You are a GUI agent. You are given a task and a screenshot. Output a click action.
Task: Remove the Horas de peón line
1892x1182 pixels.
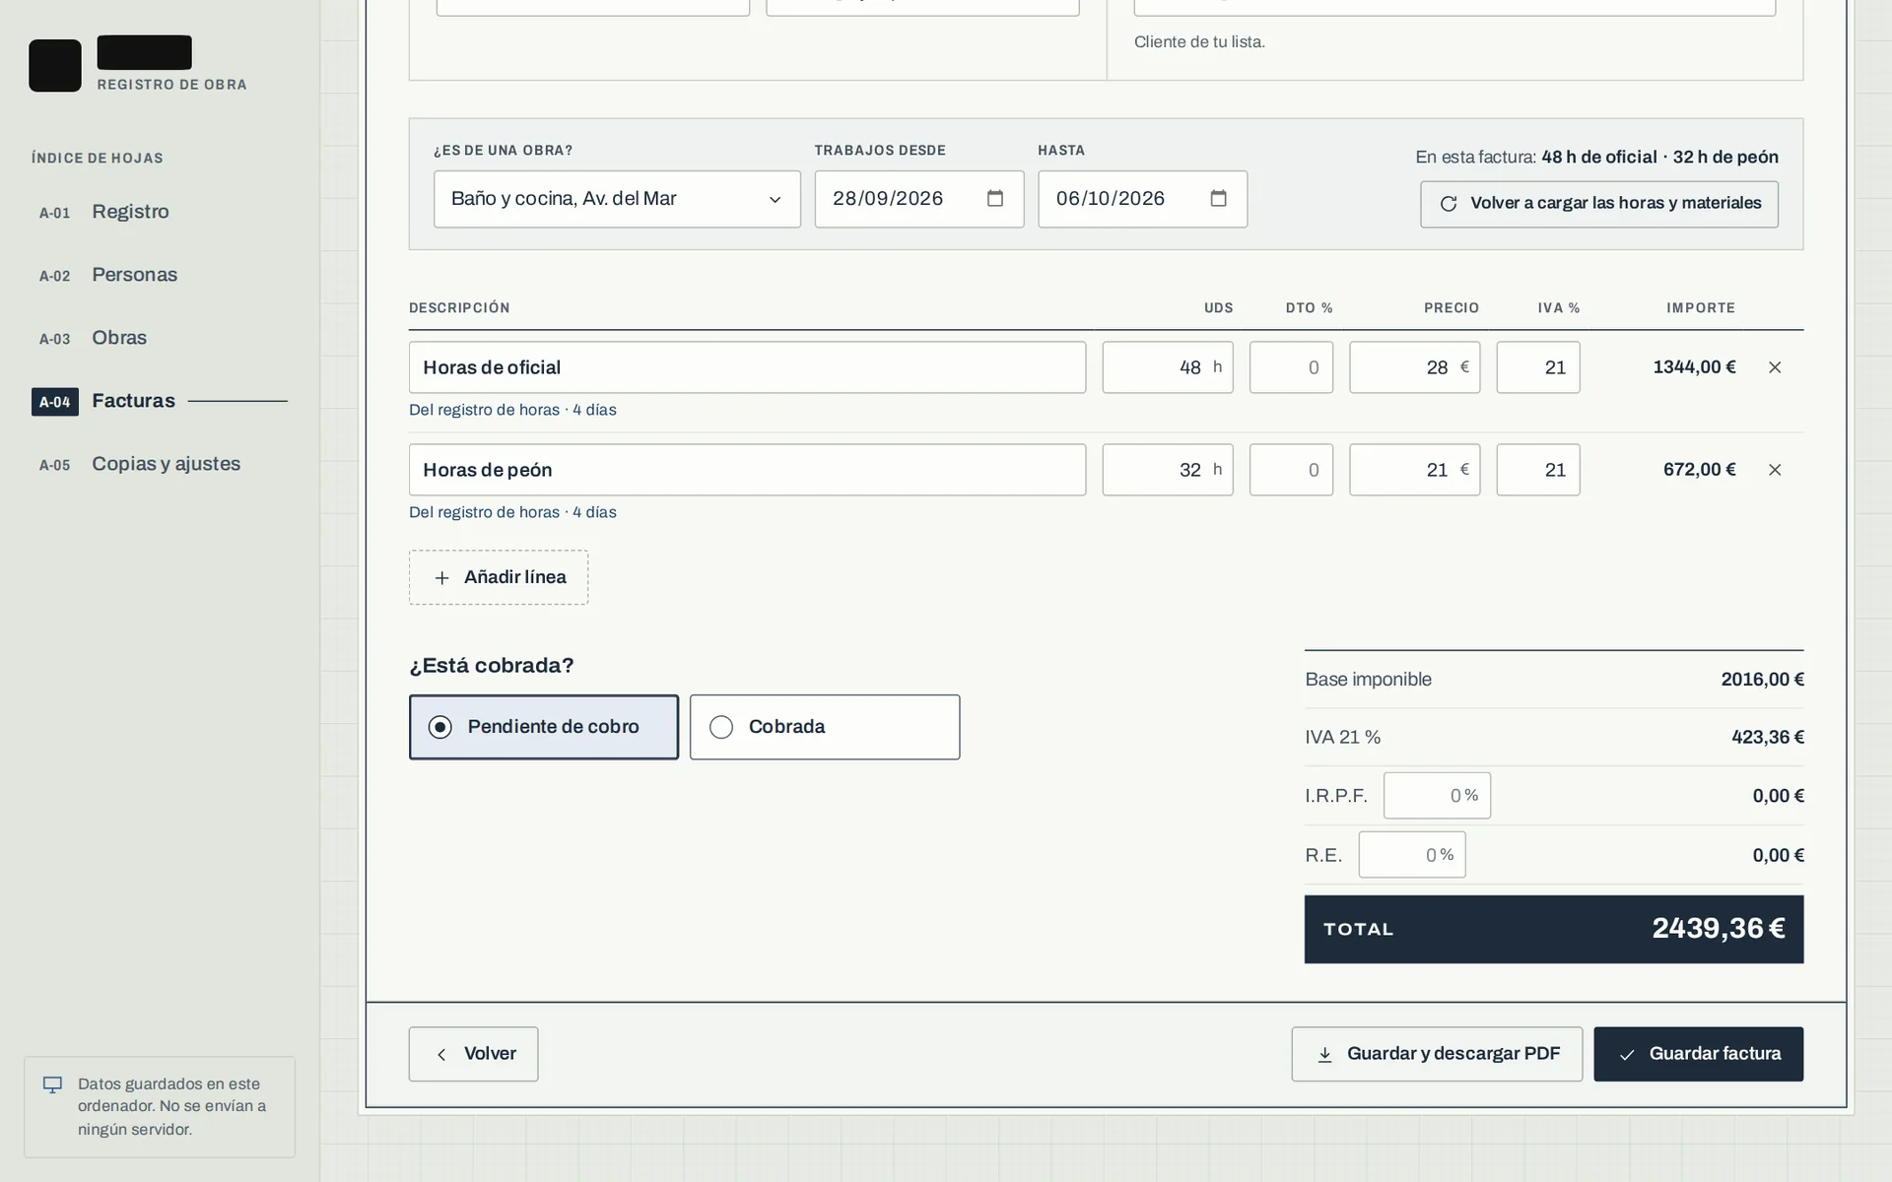tap(1775, 470)
